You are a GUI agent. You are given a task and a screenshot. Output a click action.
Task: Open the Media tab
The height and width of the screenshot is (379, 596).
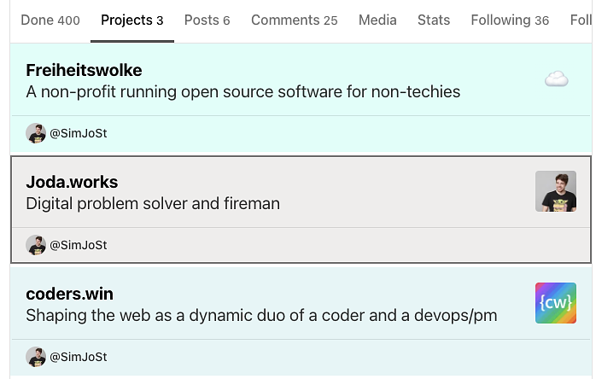coord(377,20)
